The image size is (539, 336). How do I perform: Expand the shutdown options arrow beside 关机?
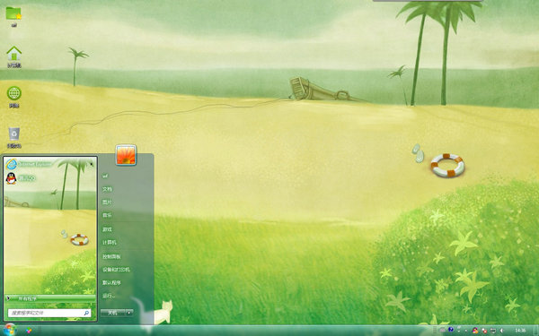pyautogui.click(x=129, y=313)
